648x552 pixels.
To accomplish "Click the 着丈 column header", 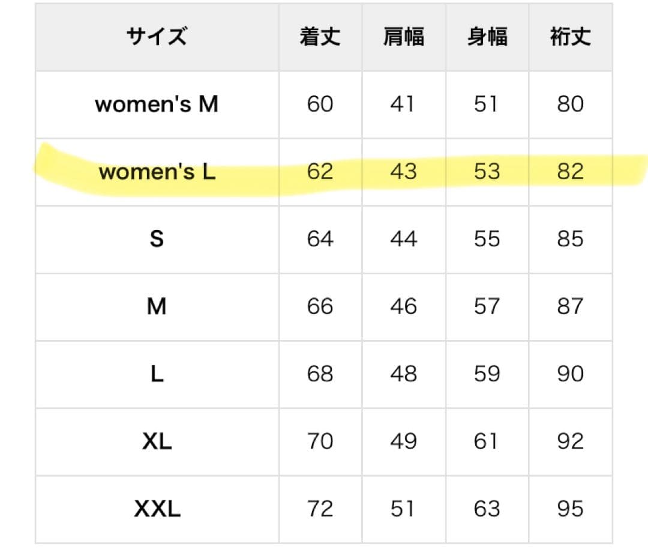I will coord(320,37).
